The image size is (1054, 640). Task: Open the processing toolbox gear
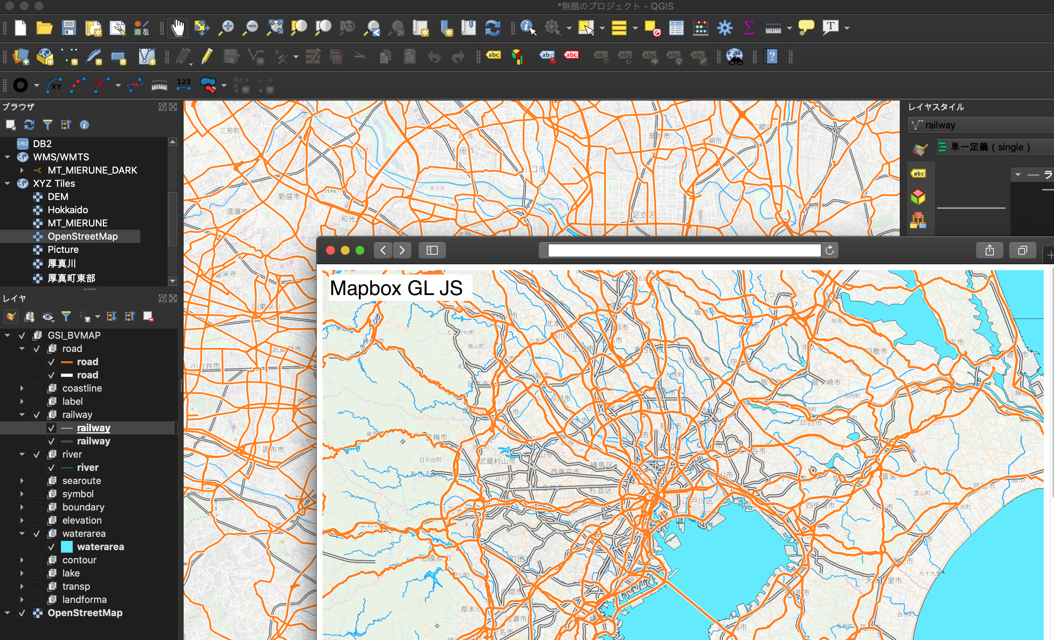725,28
